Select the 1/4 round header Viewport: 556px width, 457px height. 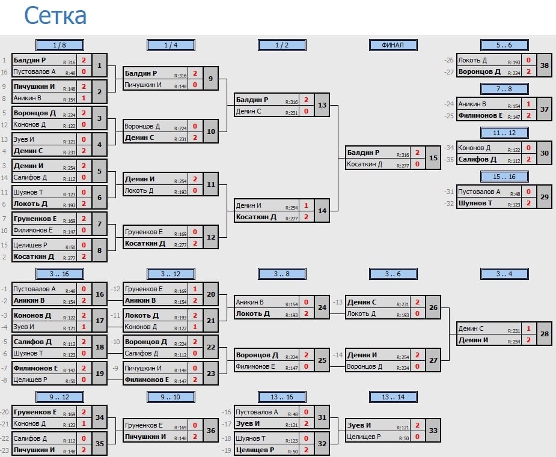point(171,45)
